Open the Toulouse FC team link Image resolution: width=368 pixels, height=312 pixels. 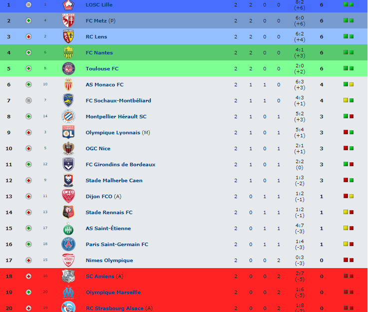pos(102,68)
